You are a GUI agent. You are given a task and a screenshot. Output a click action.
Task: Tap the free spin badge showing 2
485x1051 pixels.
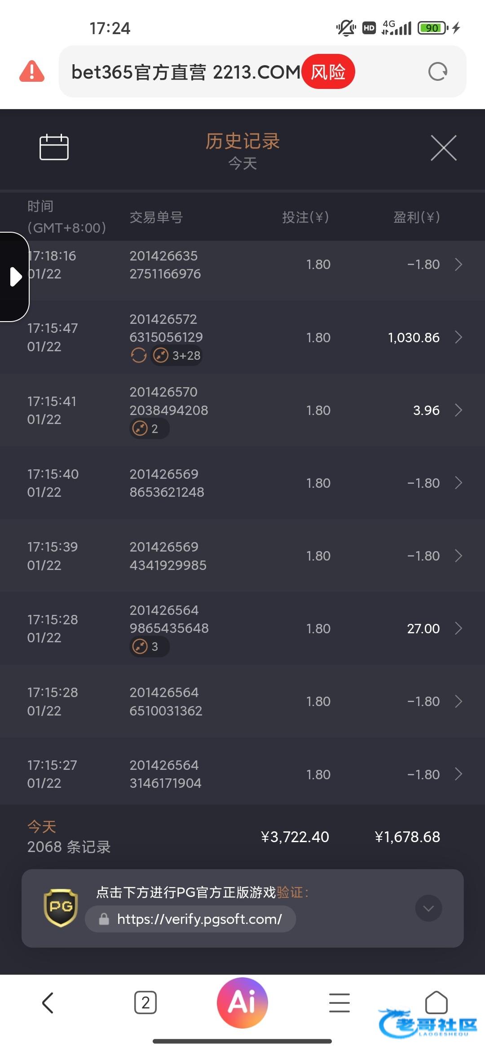(x=149, y=428)
